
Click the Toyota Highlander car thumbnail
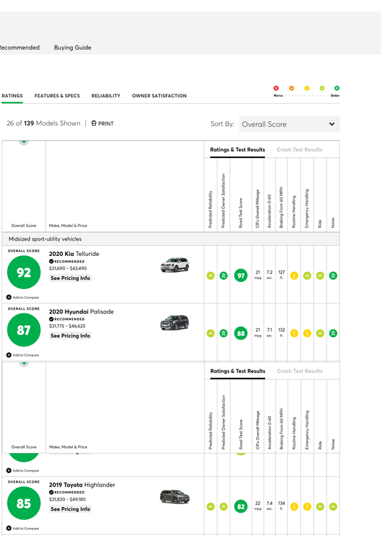point(175,496)
